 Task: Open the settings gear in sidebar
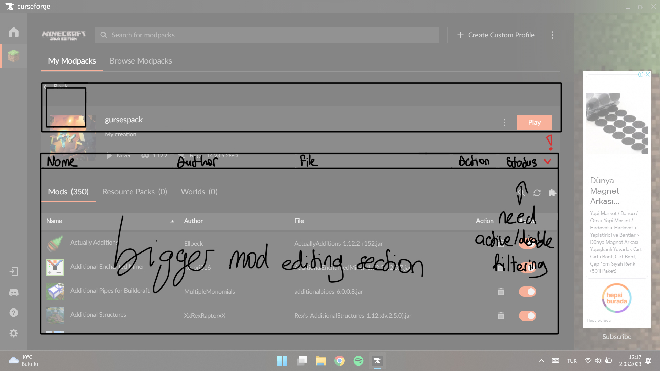pos(14,333)
